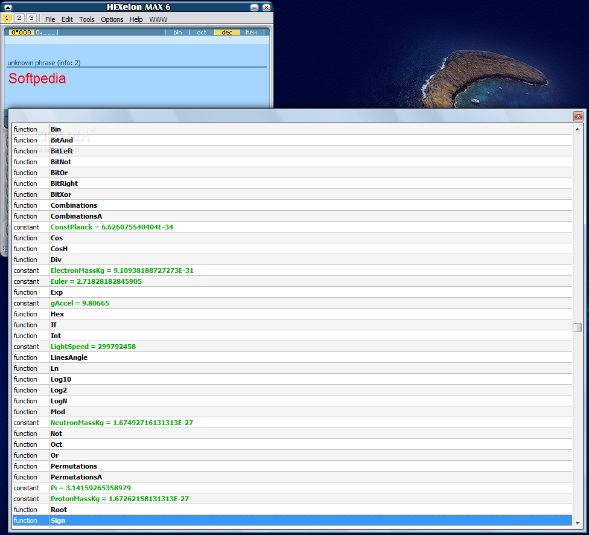Switch to calculator page 2

[19, 18]
